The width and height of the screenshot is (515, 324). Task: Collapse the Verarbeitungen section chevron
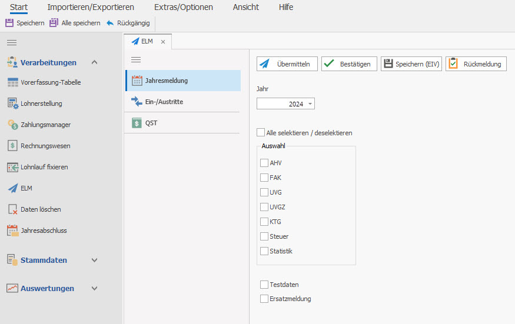(x=94, y=62)
